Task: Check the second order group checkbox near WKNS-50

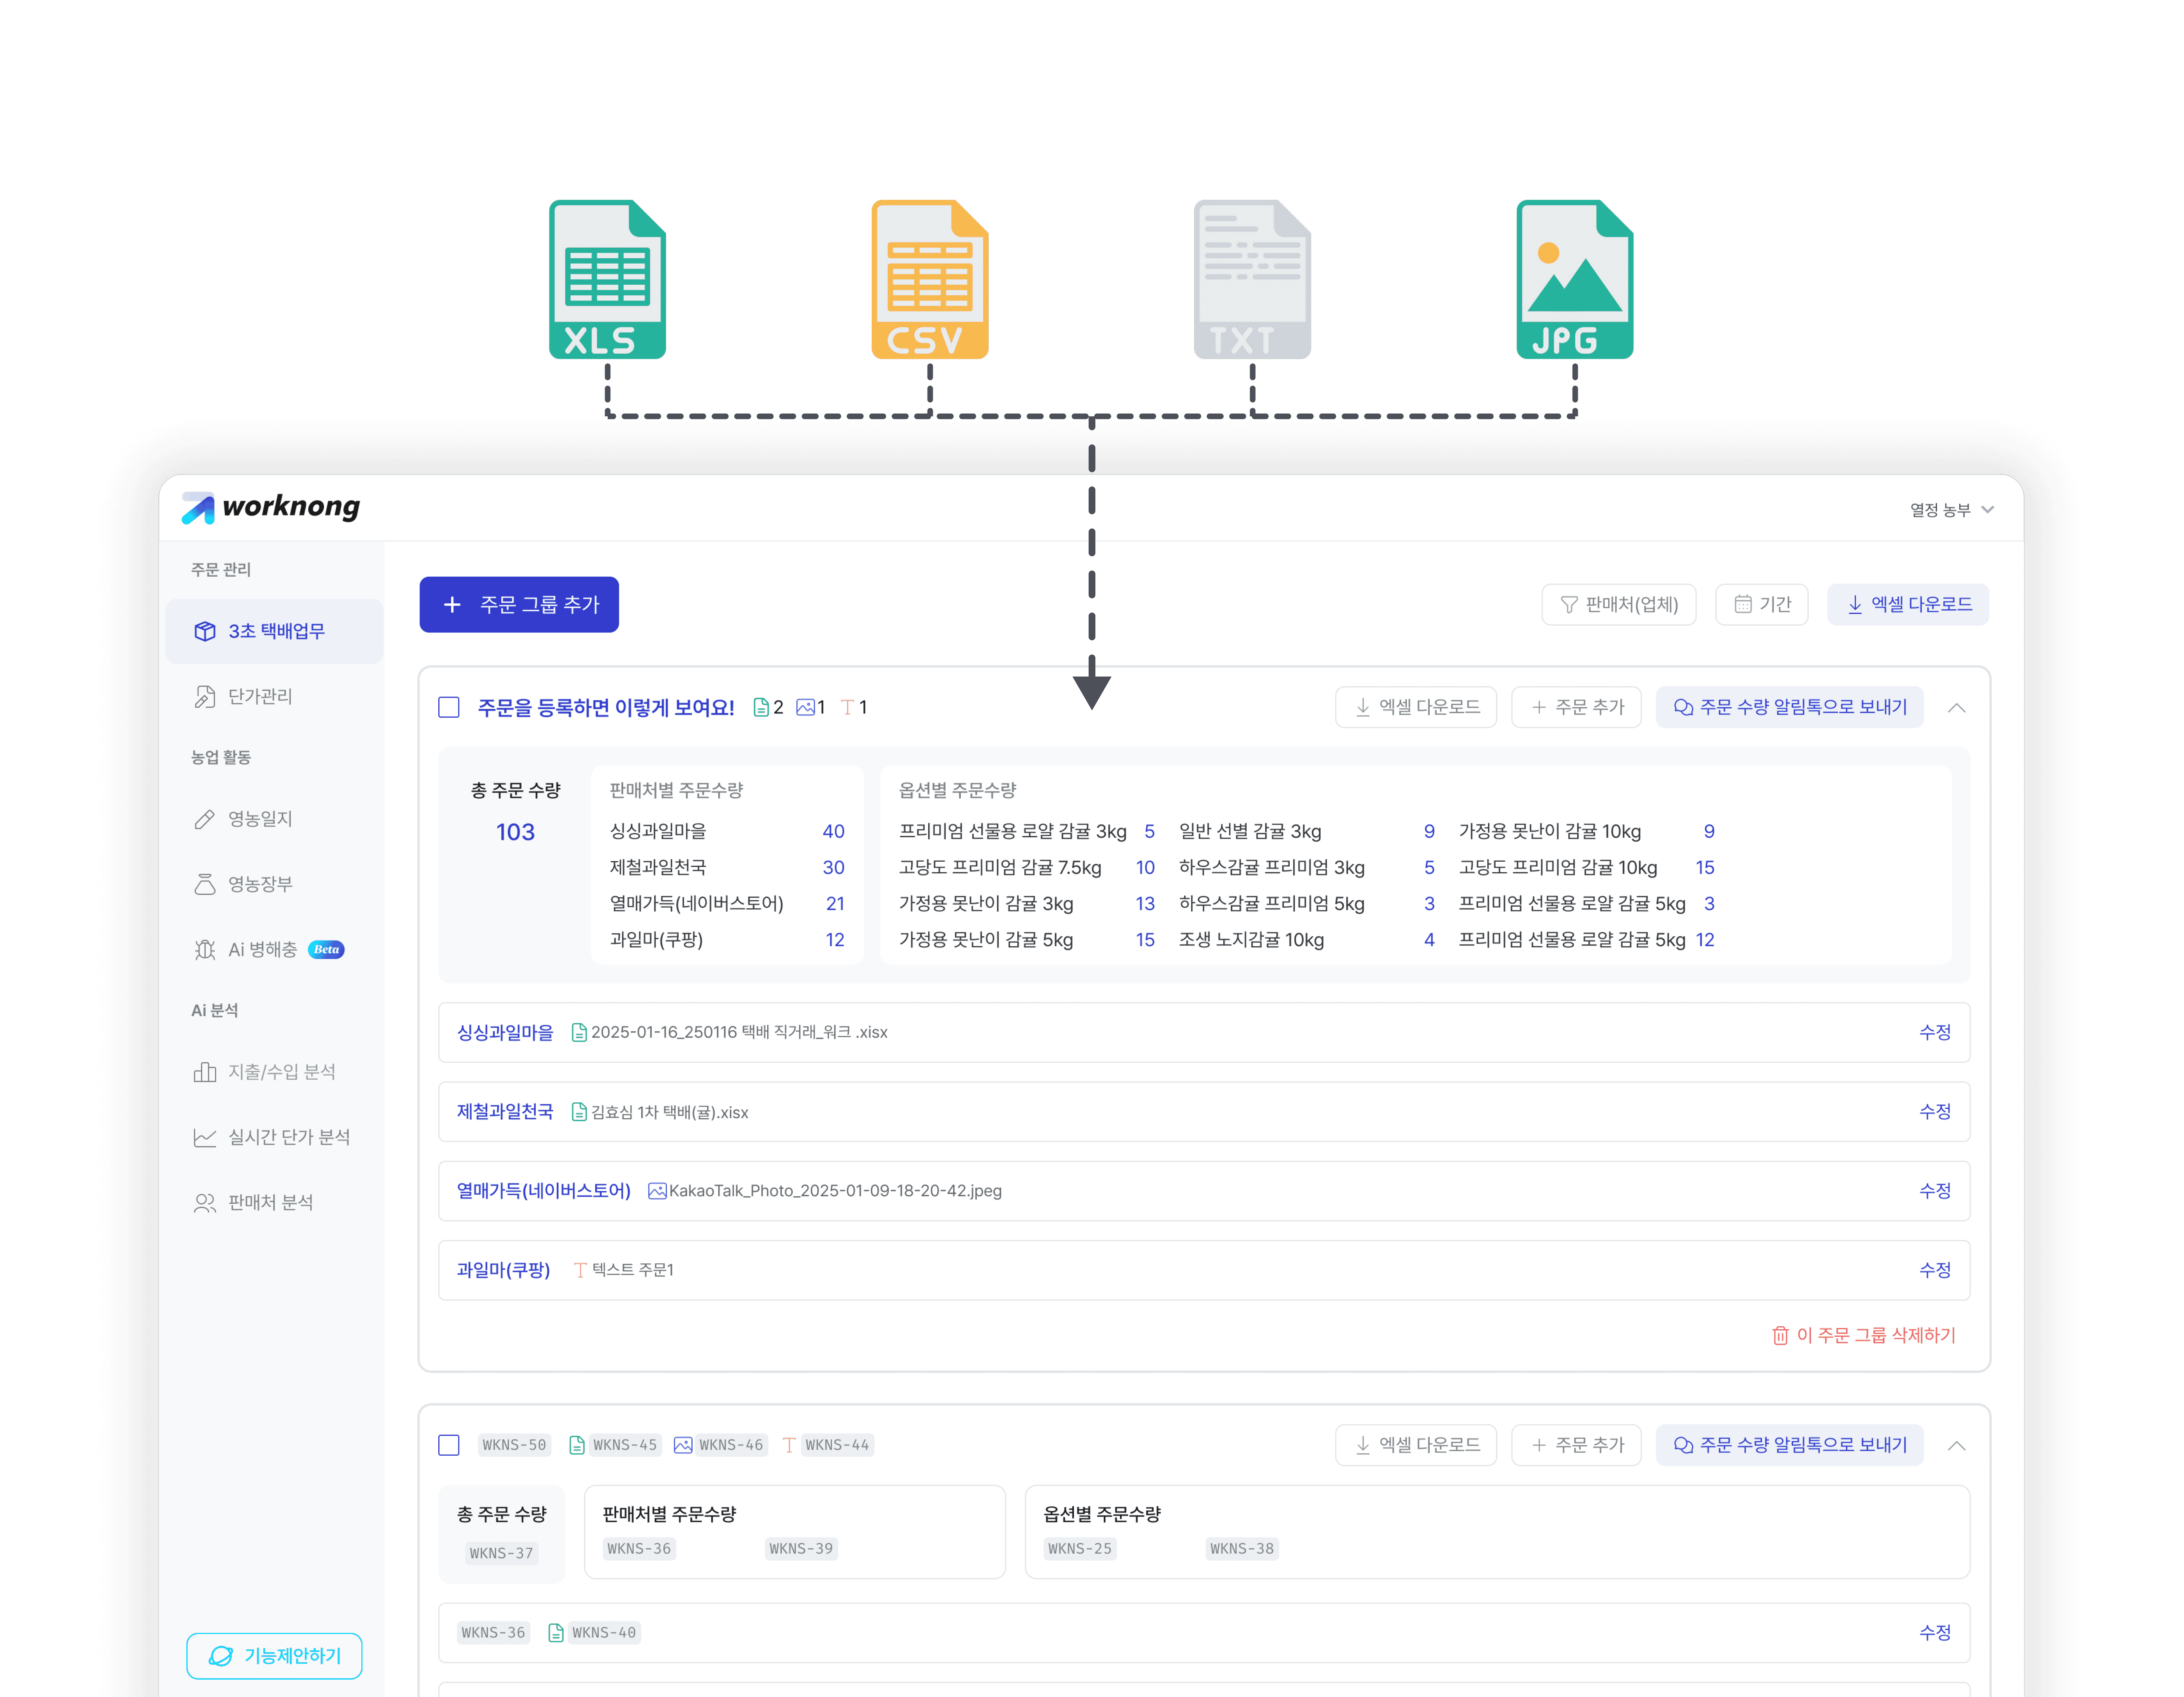Action: coord(449,1445)
